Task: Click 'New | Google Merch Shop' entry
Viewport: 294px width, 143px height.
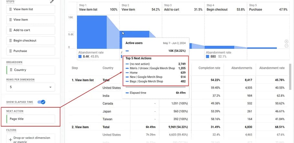Action: pyautogui.click(x=146, y=77)
